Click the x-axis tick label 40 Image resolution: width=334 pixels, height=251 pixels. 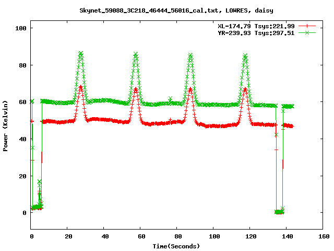tap(105, 236)
